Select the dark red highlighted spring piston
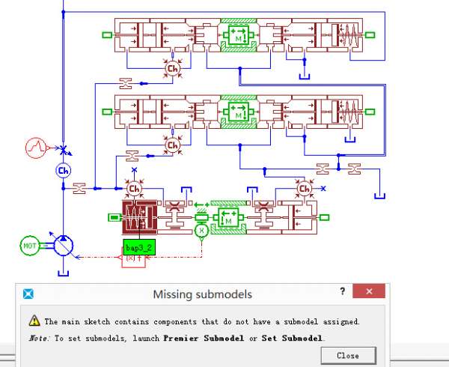This screenshot has height=367, width=449. [138, 217]
